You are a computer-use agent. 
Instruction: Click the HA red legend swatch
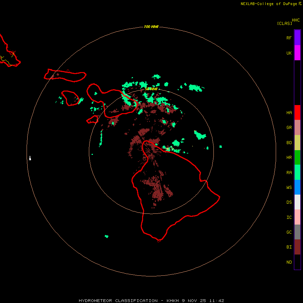[x=297, y=112]
